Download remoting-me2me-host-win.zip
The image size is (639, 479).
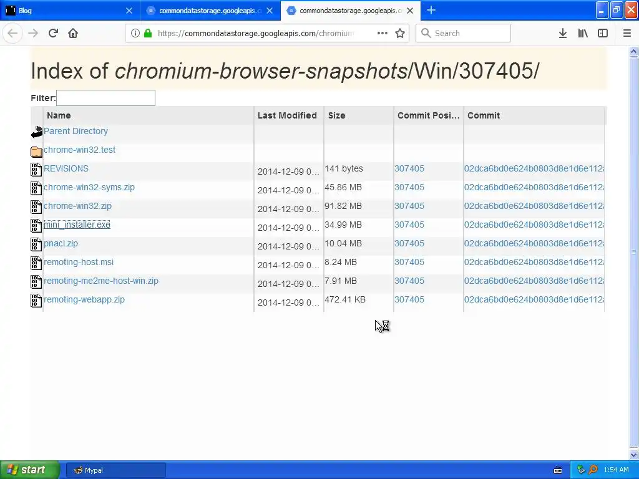101,281
